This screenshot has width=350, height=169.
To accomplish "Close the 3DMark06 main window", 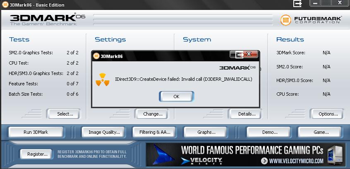I will (x=340, y=3).
